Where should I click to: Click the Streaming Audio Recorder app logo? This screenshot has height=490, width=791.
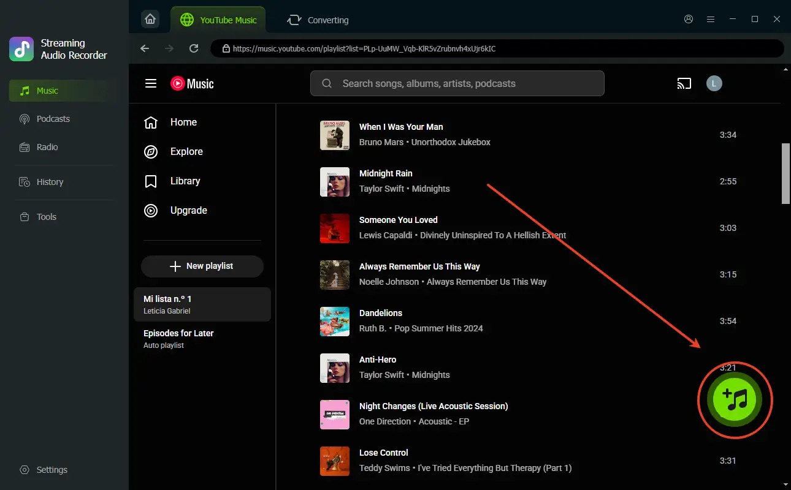[21, 49]
